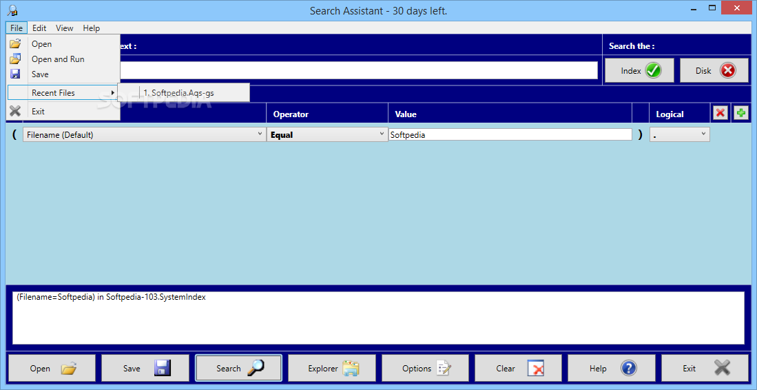Screen dimensions: 757x390
Task: Click the Search button at the bottom
Action: click(x=238, y=369)
